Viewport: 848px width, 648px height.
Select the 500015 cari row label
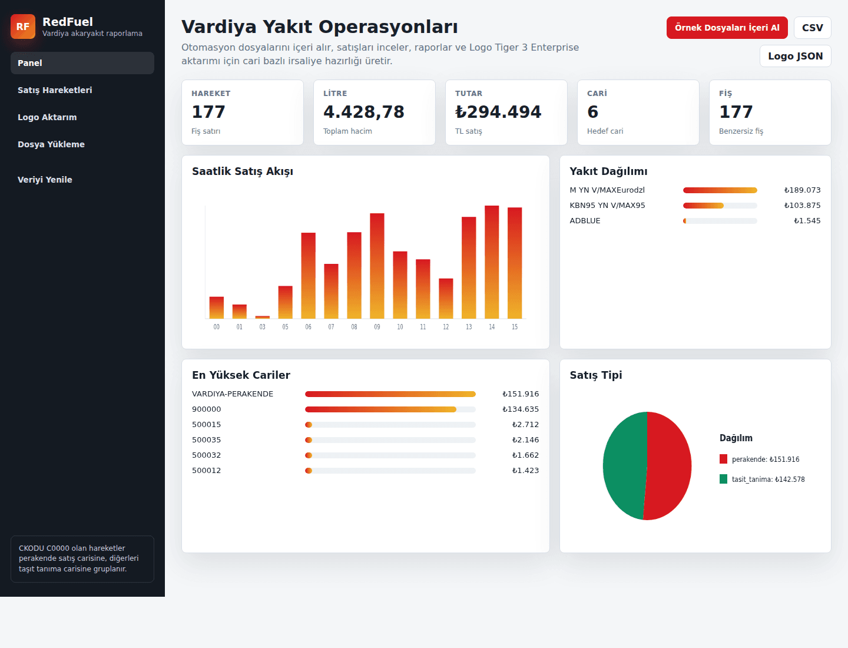207,425
